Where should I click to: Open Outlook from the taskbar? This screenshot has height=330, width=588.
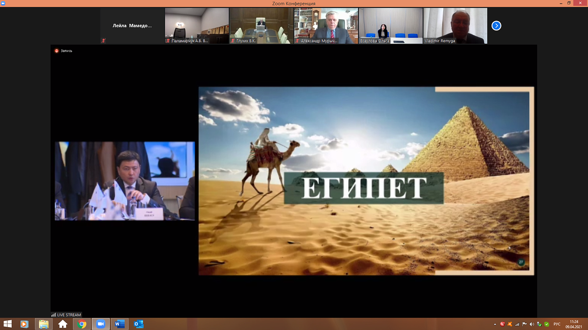(139, 324)
